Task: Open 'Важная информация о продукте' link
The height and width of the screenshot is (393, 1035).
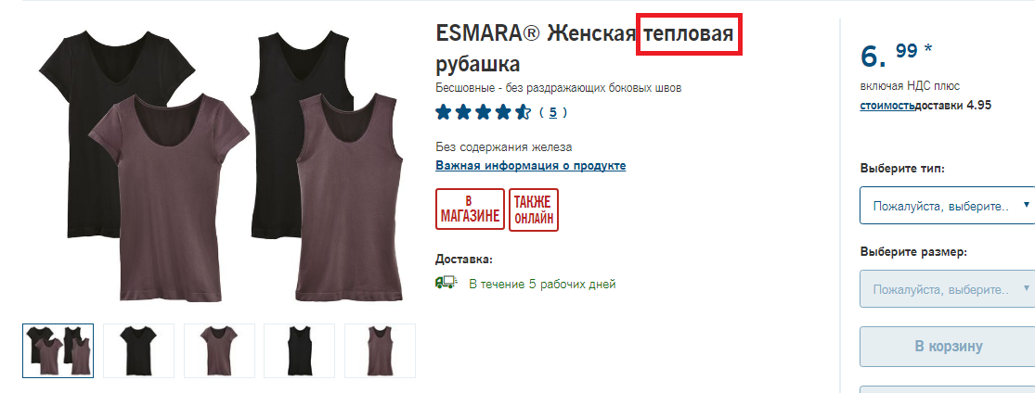Action: pyautogui.click(x=531, y=166)
